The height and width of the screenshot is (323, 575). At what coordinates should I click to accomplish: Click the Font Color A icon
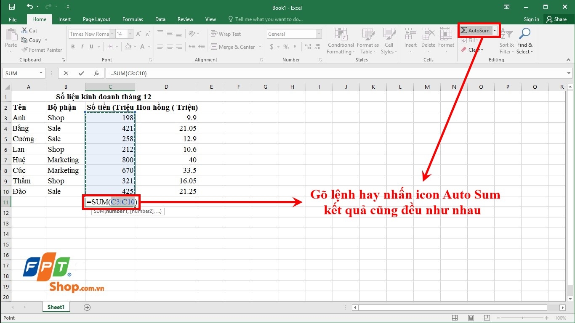[x=143, y=47]
